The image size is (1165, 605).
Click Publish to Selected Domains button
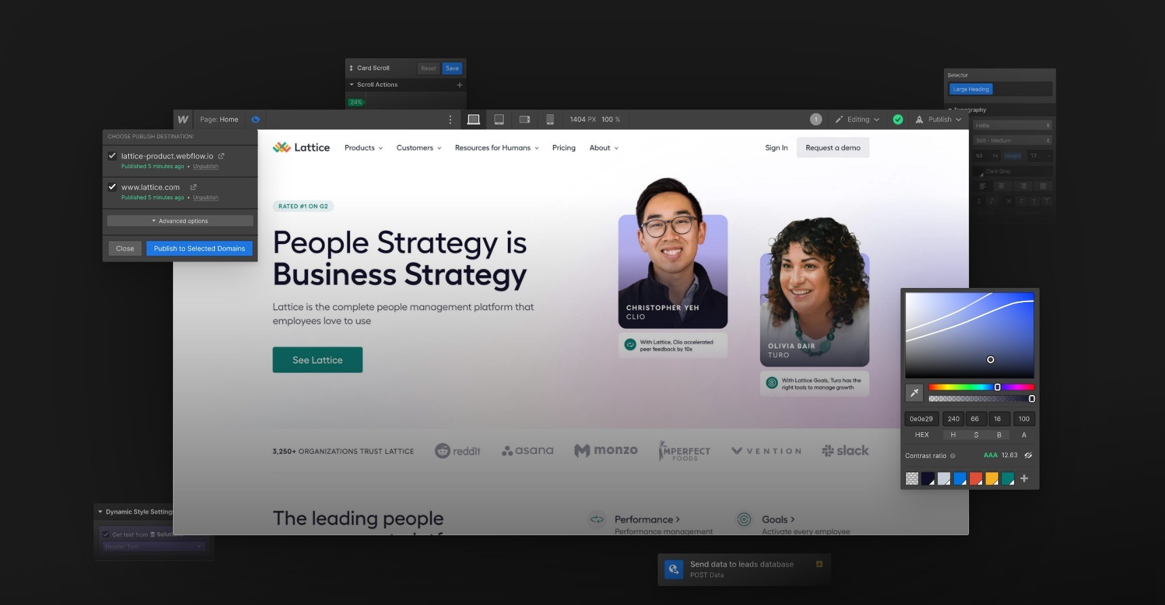(x=199, y=249)
